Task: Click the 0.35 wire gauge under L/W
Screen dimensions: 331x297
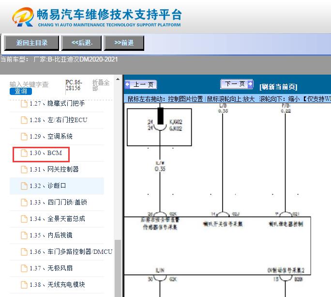Action: [x=160, y=169]
